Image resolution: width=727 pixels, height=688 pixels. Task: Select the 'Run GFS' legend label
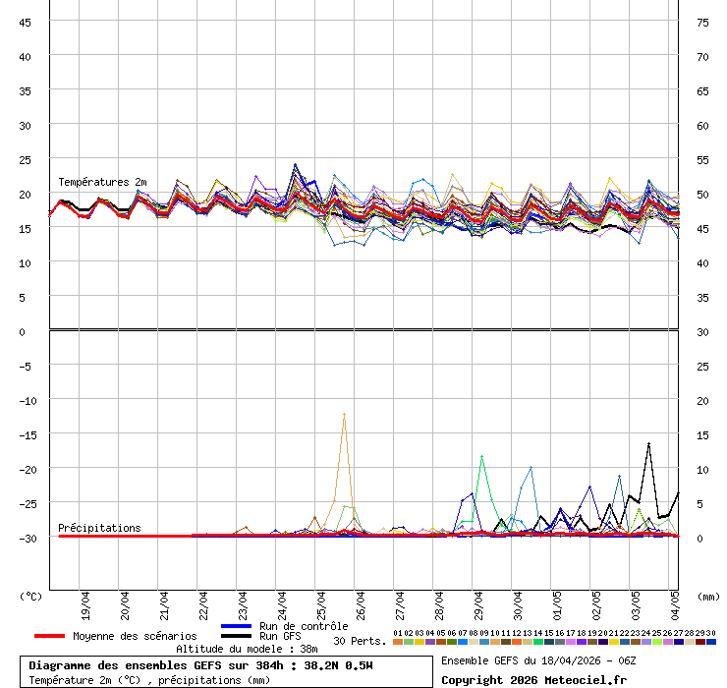pyautogui.click(x=280, y=636)
